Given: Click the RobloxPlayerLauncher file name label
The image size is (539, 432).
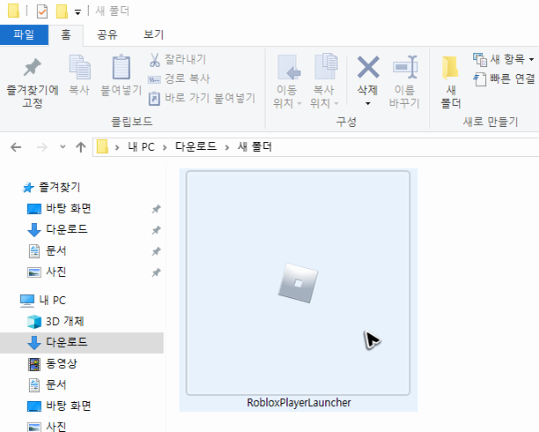Looking at the screenshot, I should click(x=299, y=403).
